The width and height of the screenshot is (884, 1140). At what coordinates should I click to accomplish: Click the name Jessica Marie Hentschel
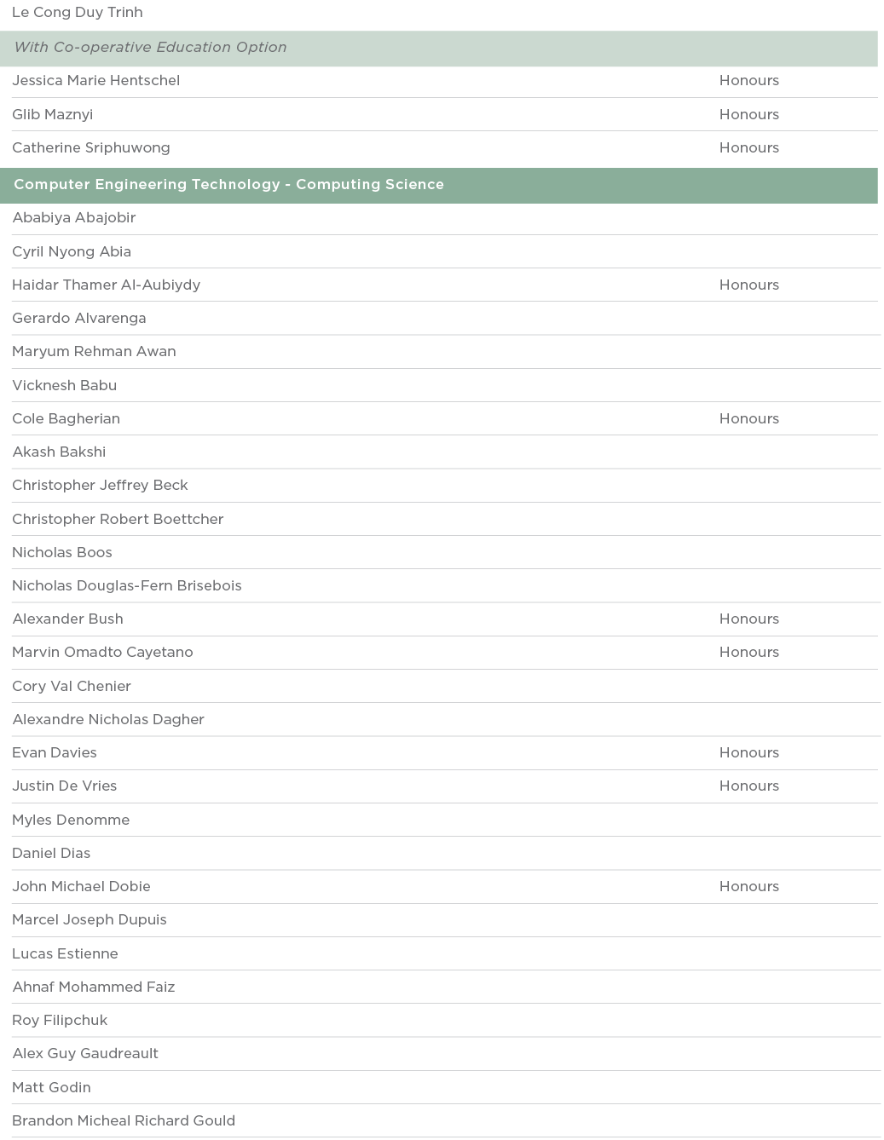pos(95,81)
